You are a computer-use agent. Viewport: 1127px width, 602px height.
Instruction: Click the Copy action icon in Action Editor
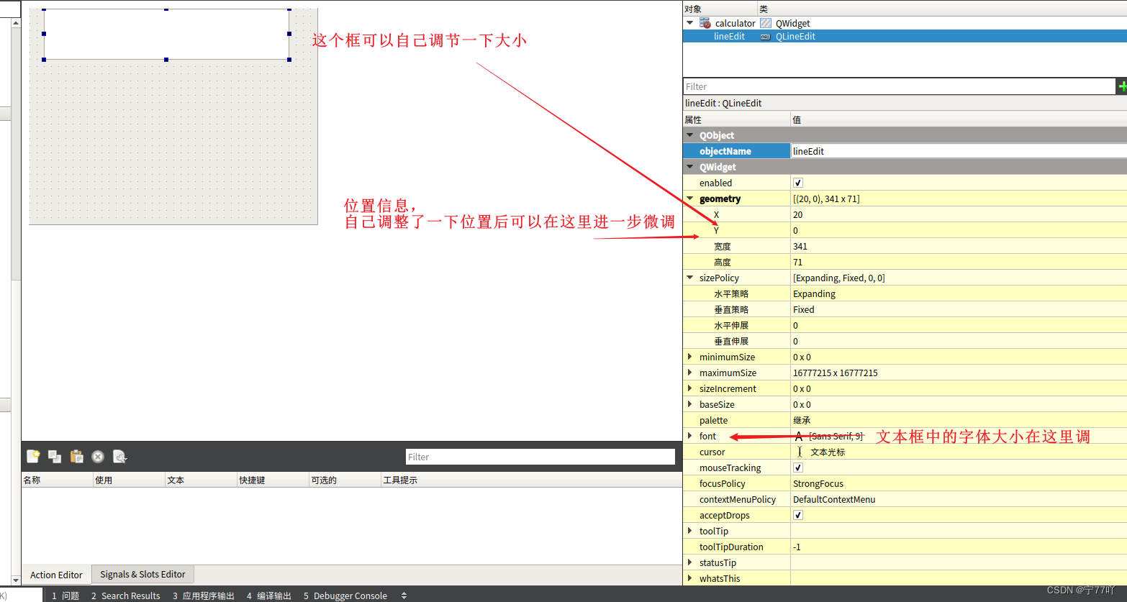click(55, 456)
